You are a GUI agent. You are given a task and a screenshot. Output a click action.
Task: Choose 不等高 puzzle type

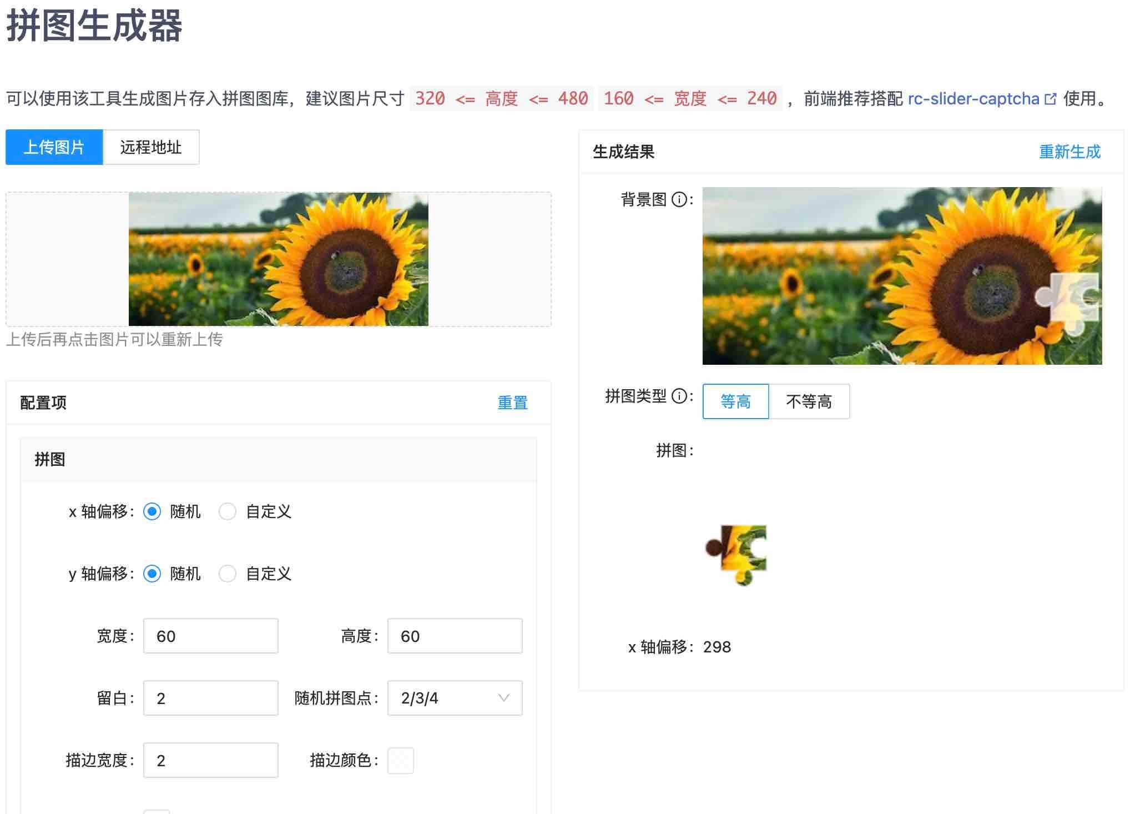point(809,401)
